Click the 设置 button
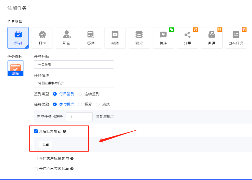 45,144
